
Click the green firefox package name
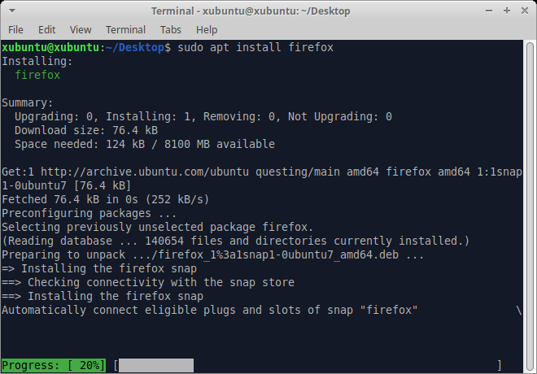pos(37,75)
